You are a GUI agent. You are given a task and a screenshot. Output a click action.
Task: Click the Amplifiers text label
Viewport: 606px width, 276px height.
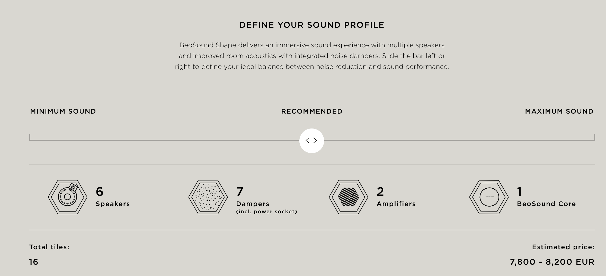pyautogui.click(x=396, y=204)
